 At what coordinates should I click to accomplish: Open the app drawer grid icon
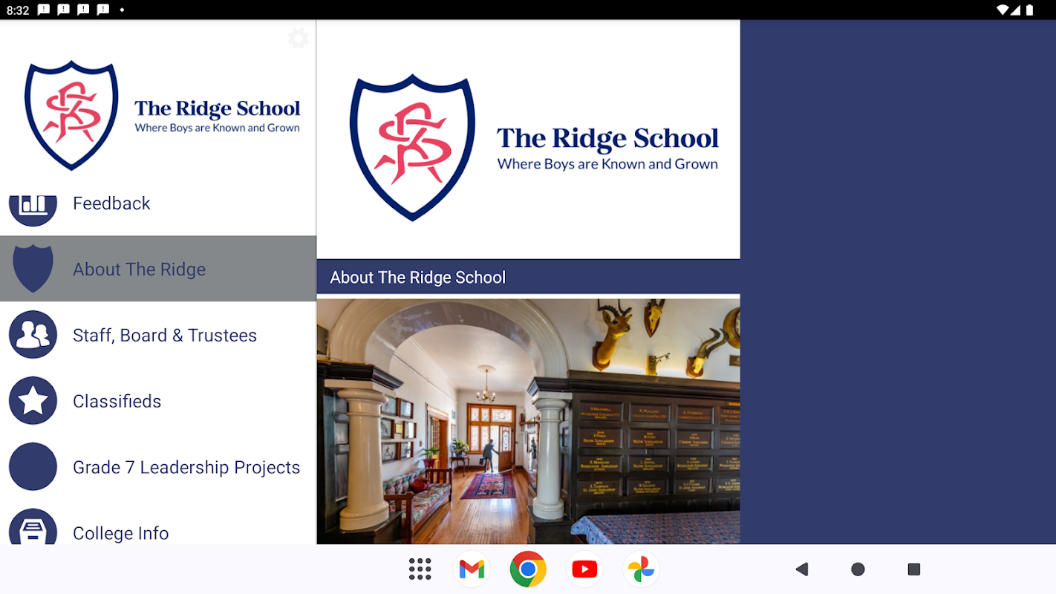coord(420,569)
